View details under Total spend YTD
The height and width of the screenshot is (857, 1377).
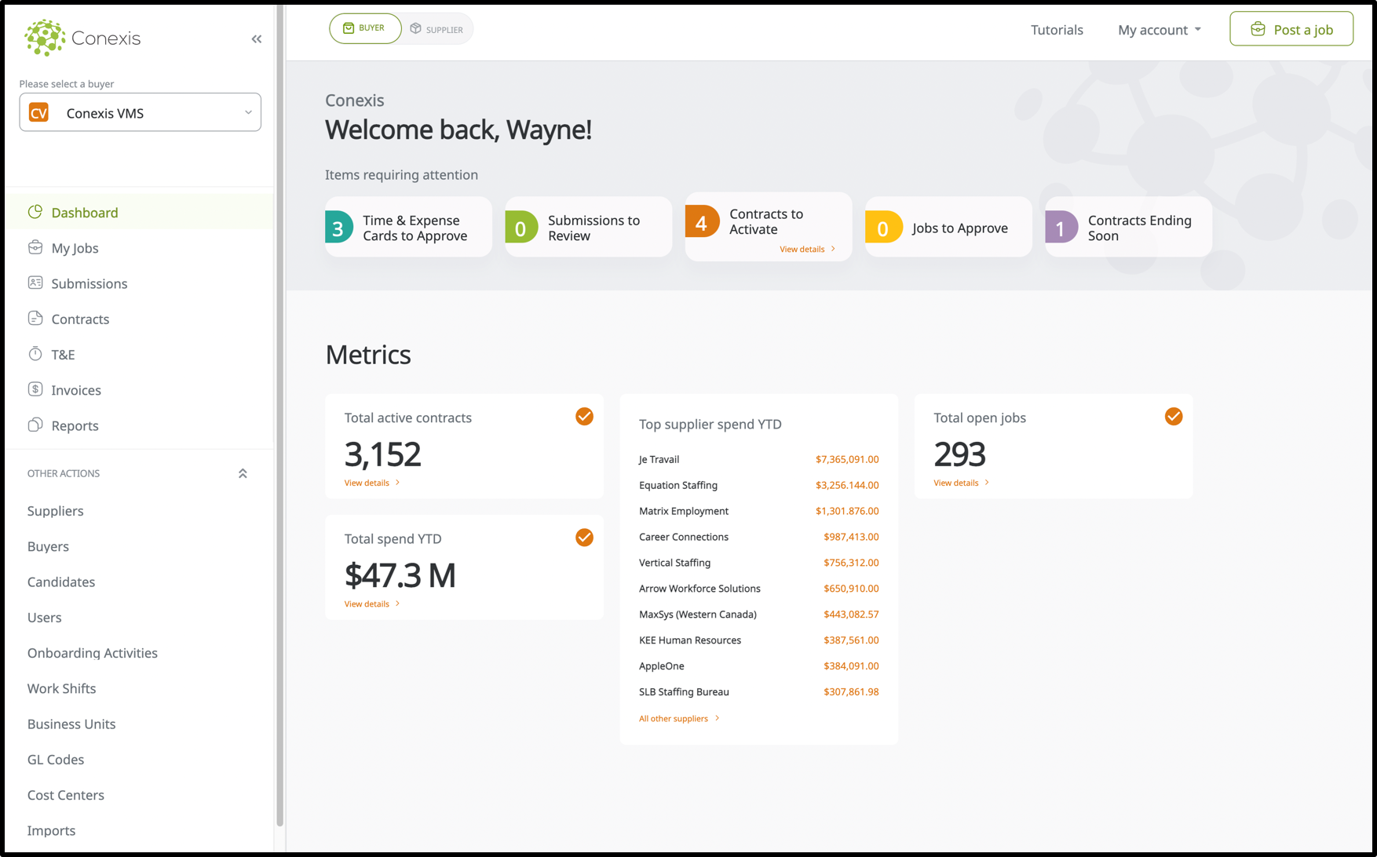point(372,604)
